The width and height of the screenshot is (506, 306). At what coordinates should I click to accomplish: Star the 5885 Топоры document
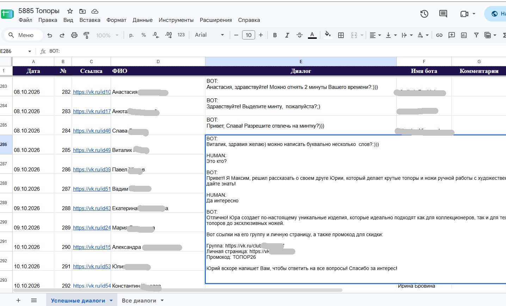tap(70, 11)
